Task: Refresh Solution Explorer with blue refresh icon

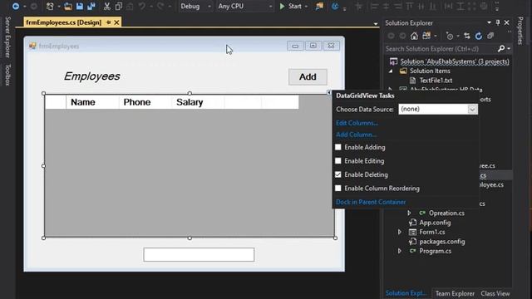Action: pos(479,36)
